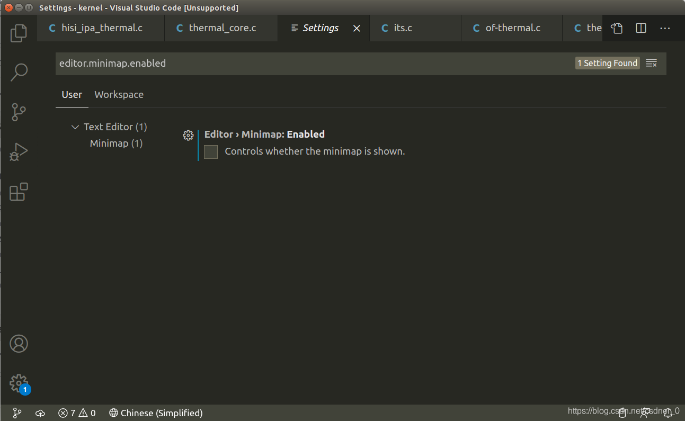Split the editor to the right
Screen dimensions: 685x421
tap(641, 28)
